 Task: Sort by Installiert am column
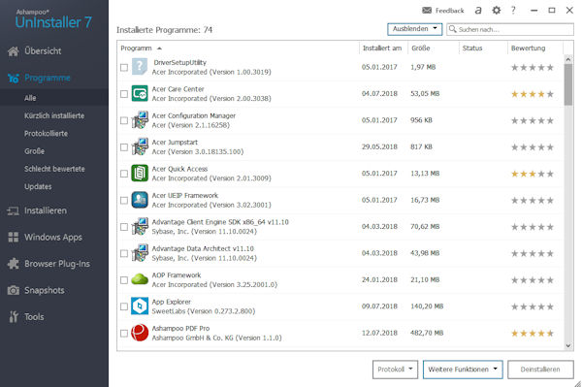point(383,48)
